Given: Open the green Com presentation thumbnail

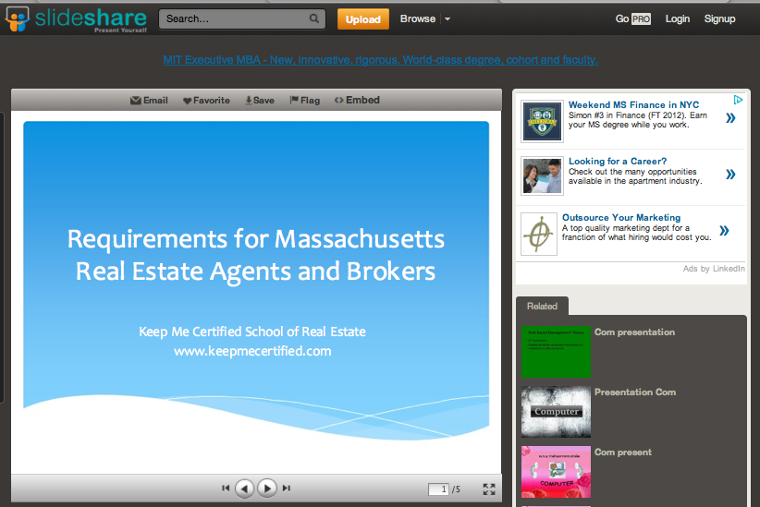Looking at the screenshot, I should coord(555,352).
